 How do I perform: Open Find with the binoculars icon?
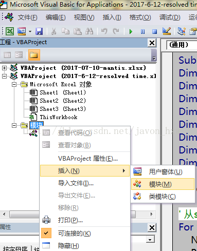pyautogui.click(x=89, y=31)
